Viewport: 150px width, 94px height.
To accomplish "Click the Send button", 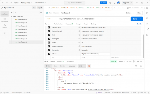I will coord(135,19).
